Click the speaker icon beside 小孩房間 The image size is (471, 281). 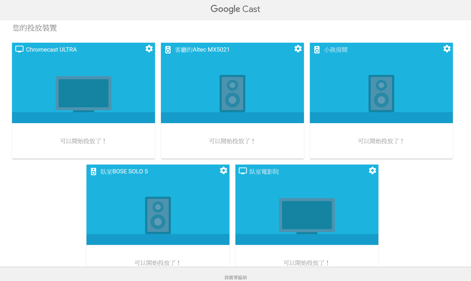(x=317, y=49)
